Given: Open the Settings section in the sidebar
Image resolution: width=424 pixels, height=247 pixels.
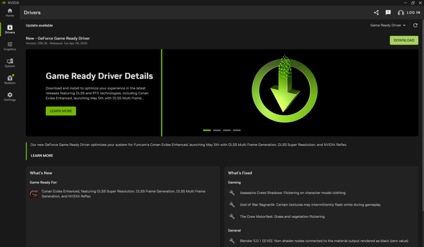Looking at the screenshot, I should coord(10,96).
